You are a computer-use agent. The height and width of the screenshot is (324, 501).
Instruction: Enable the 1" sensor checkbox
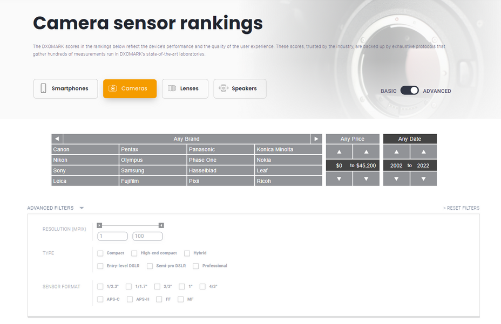pos(182,287)
